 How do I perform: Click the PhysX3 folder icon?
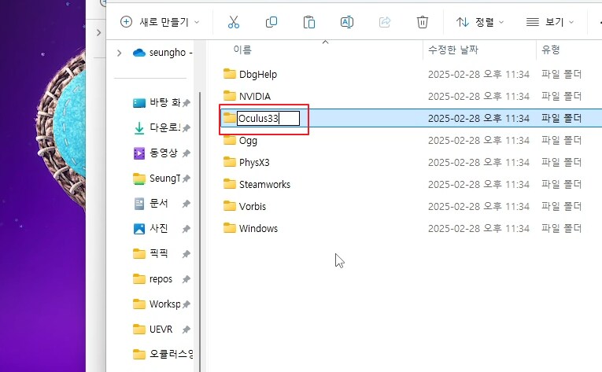point(230,162)
